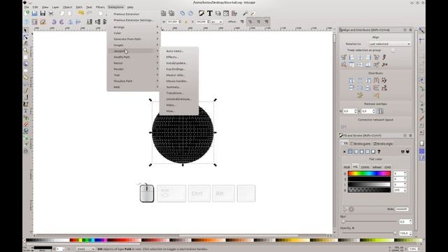Click the New document icon

click(x=27, y=13)
